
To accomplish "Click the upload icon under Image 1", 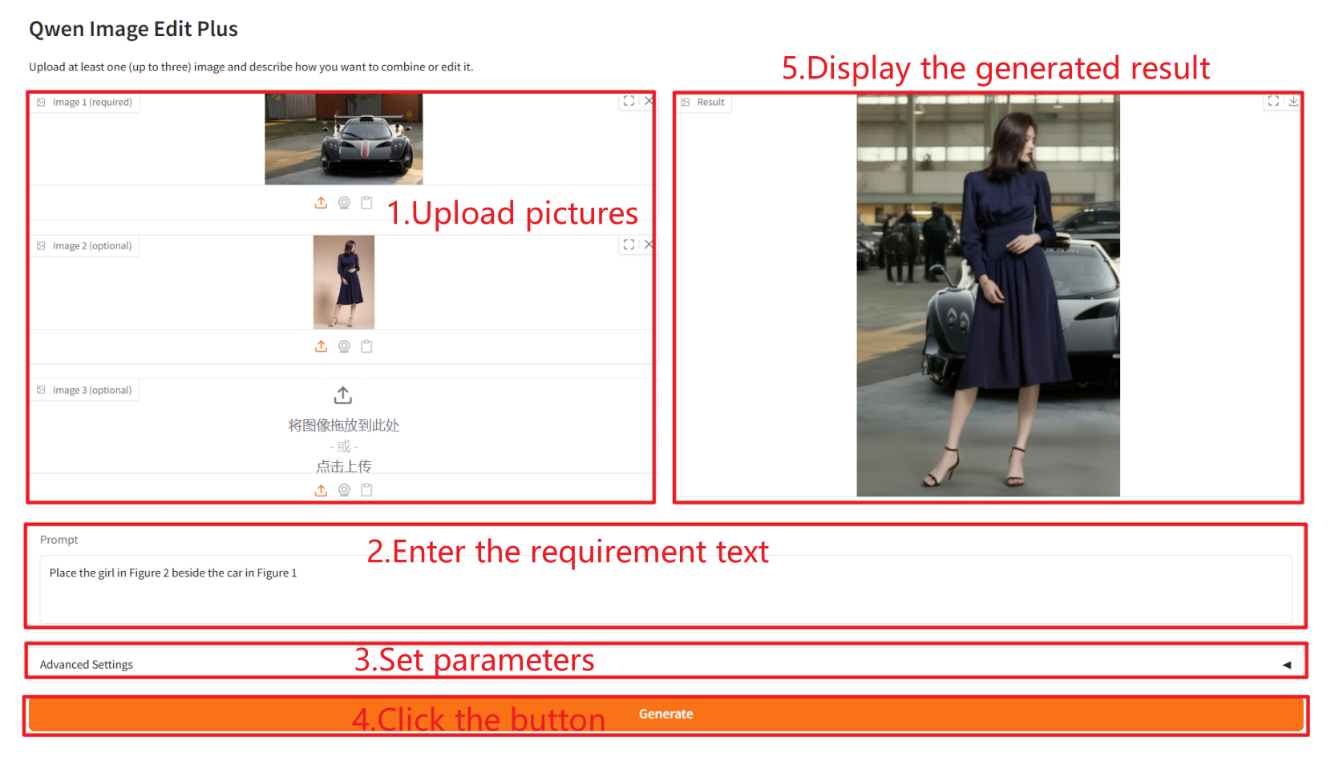I will pyautogui.click(x=321, y=203).
